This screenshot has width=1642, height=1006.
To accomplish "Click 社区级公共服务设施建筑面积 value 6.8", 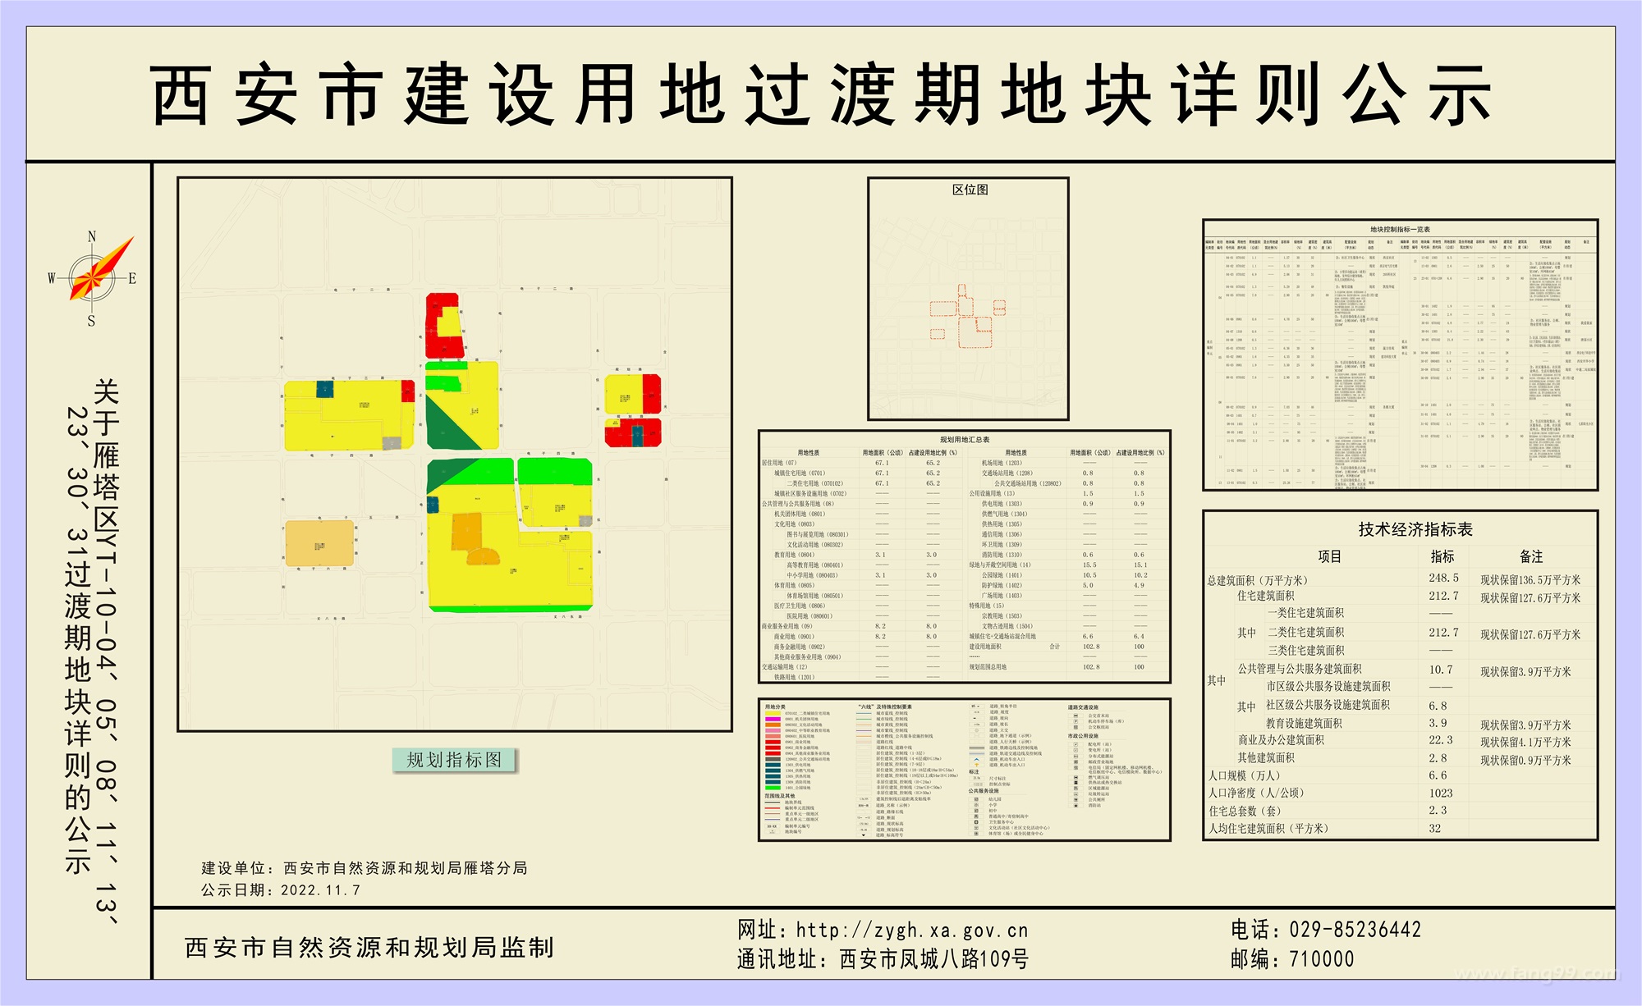I will click(x=1438, y=705).
